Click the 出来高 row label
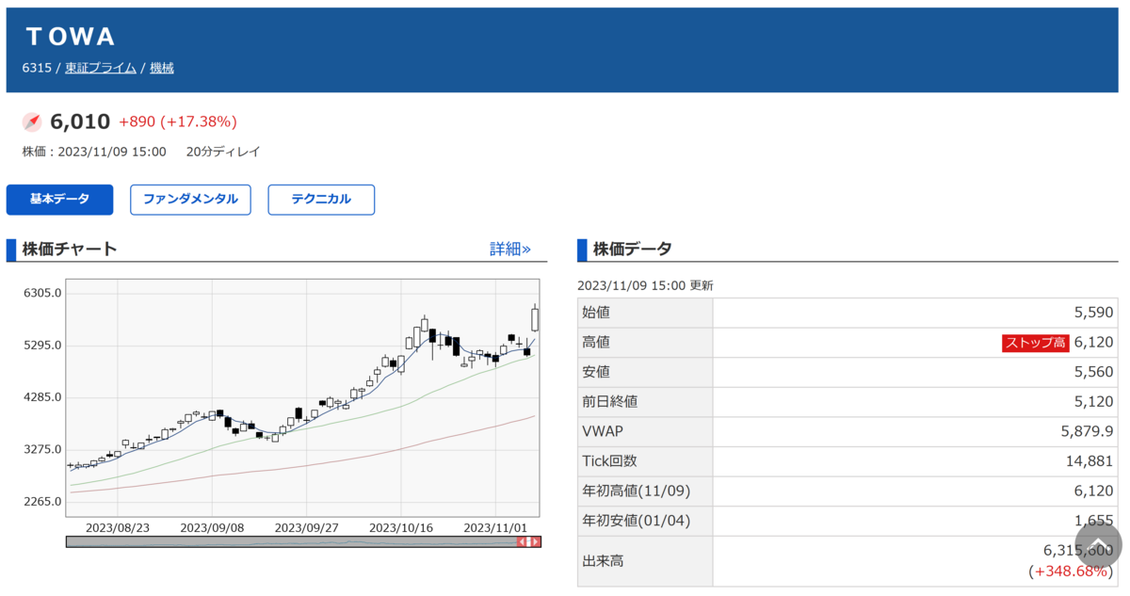The height and width of the screenshot is (596, 1130). [x=604, y=561]
